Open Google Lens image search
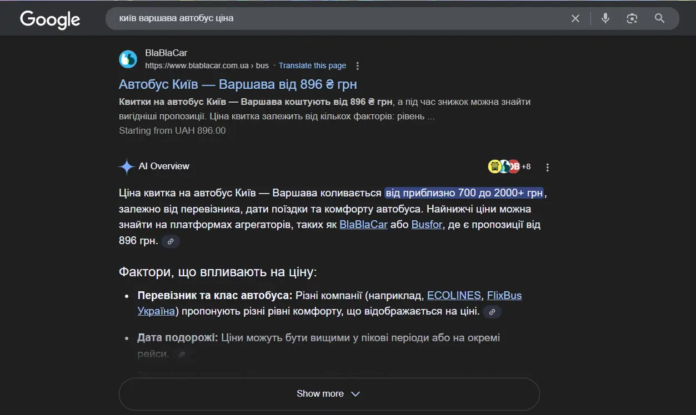The height and width of the screenshot is (415, 696). (x=632, y=18)
